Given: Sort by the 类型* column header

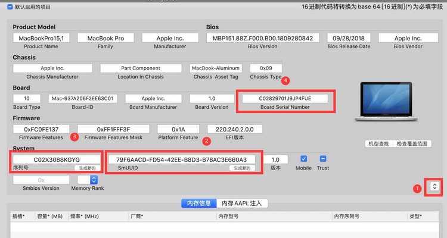Looking at the screenshot, I should [423, 217].
